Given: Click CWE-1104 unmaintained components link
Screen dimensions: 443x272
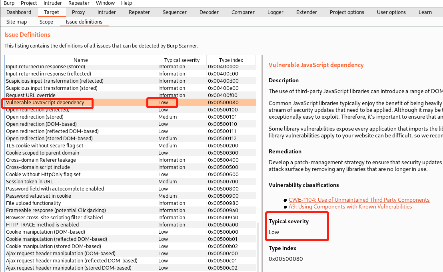Looking at the screenshot, I should point(359,200).
